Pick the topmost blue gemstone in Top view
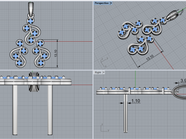 click(x=31, y=20)
